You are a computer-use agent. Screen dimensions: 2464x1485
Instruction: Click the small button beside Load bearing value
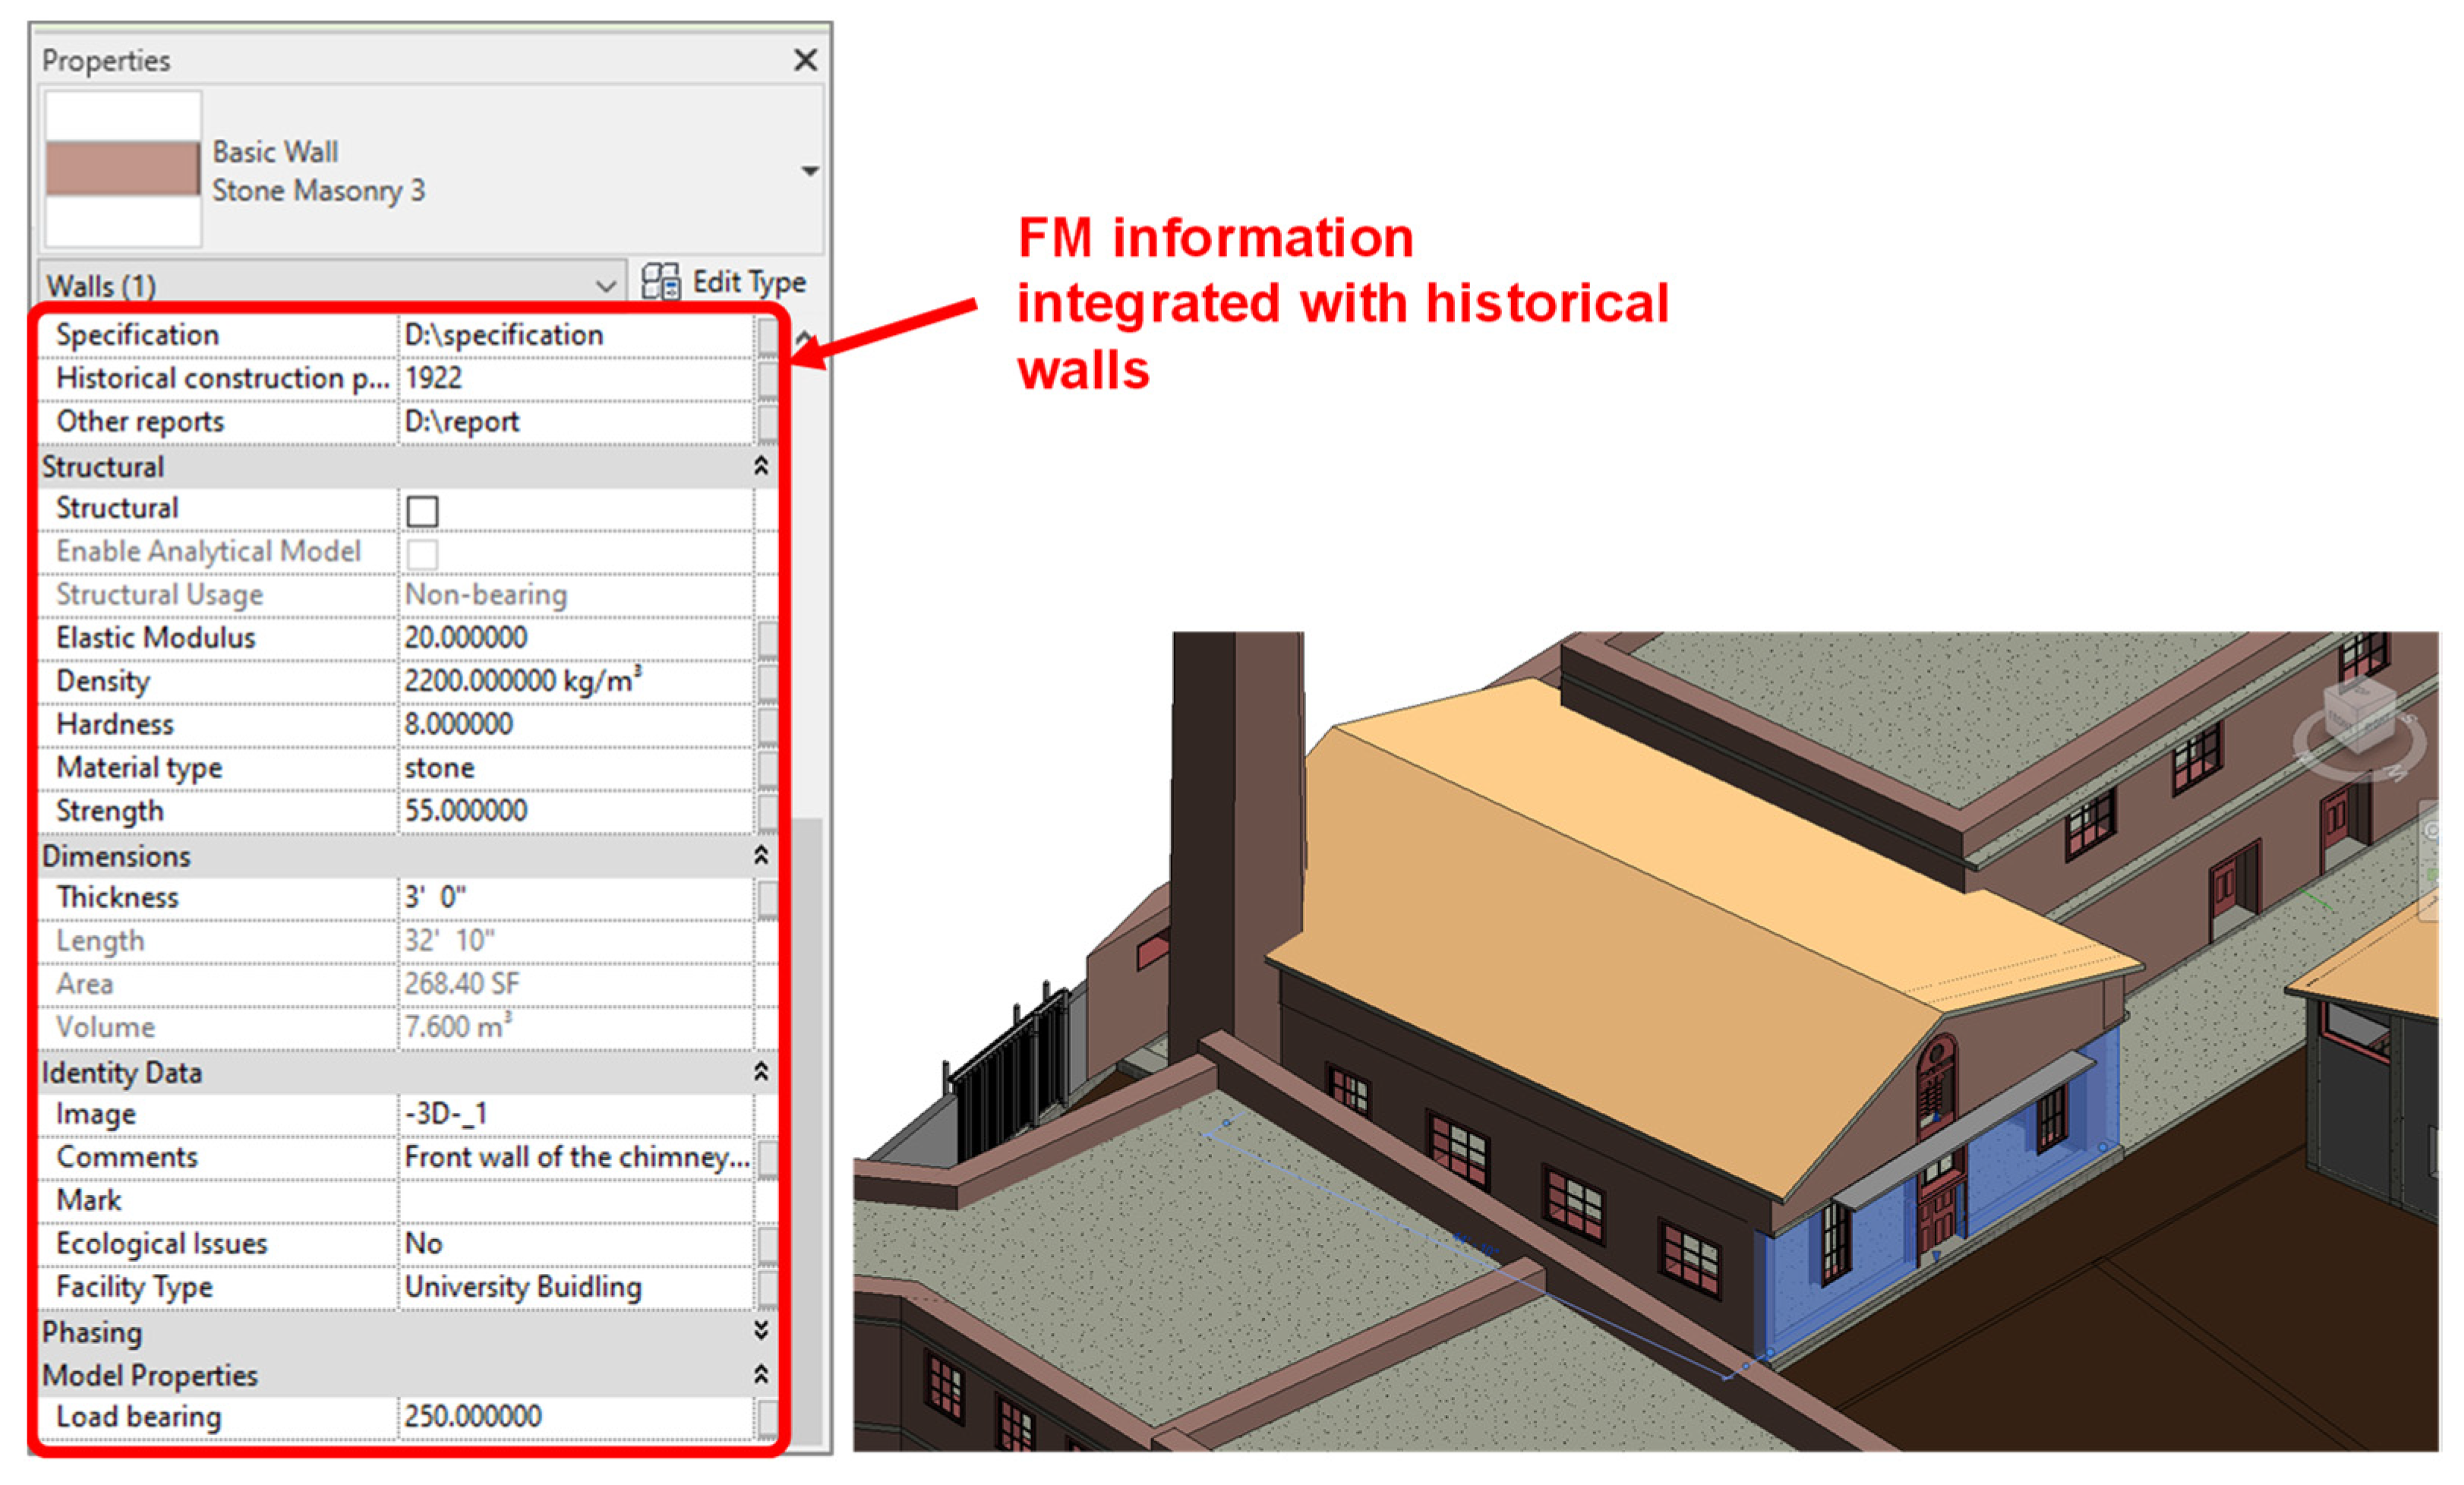tap(766, 1417)
